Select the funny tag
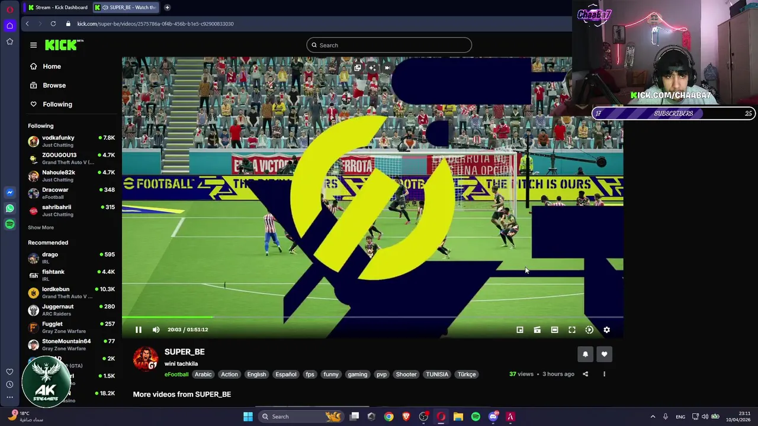The image size is (758, 426). [331, 374]
